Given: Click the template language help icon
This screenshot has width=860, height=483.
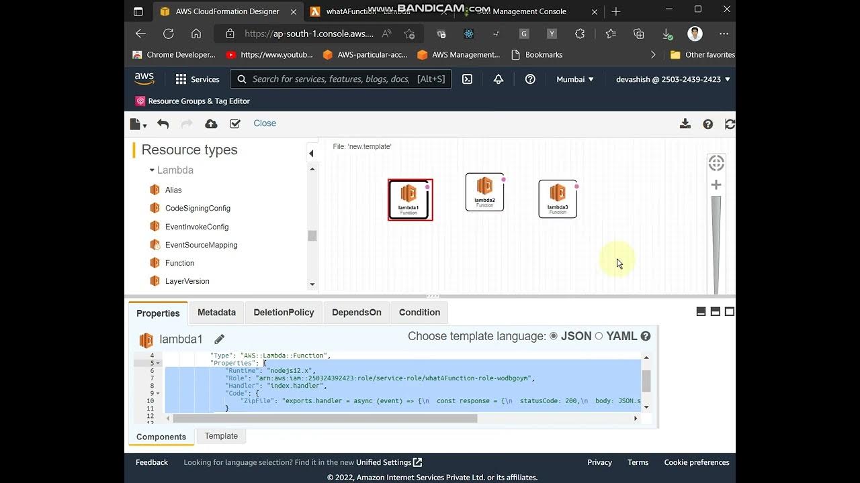Looking at the screenshot, I should [646, 336].
